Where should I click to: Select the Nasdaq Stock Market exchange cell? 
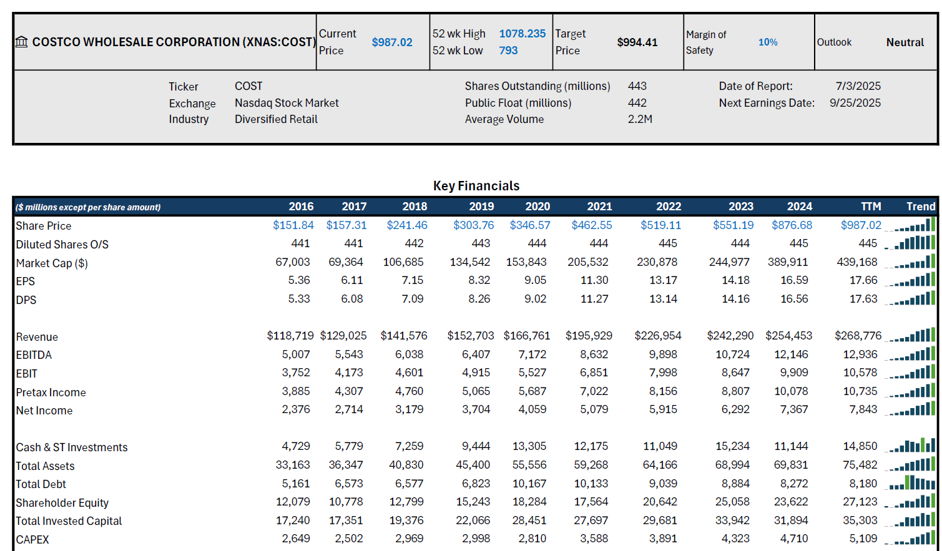point(287,103)
